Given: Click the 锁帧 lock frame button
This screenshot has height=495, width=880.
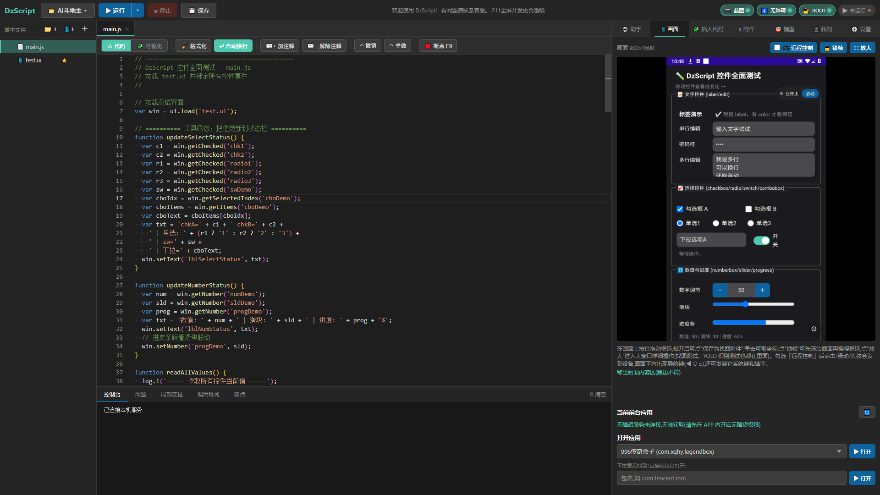Looking at the screenshot, I should tap(833, 48).
